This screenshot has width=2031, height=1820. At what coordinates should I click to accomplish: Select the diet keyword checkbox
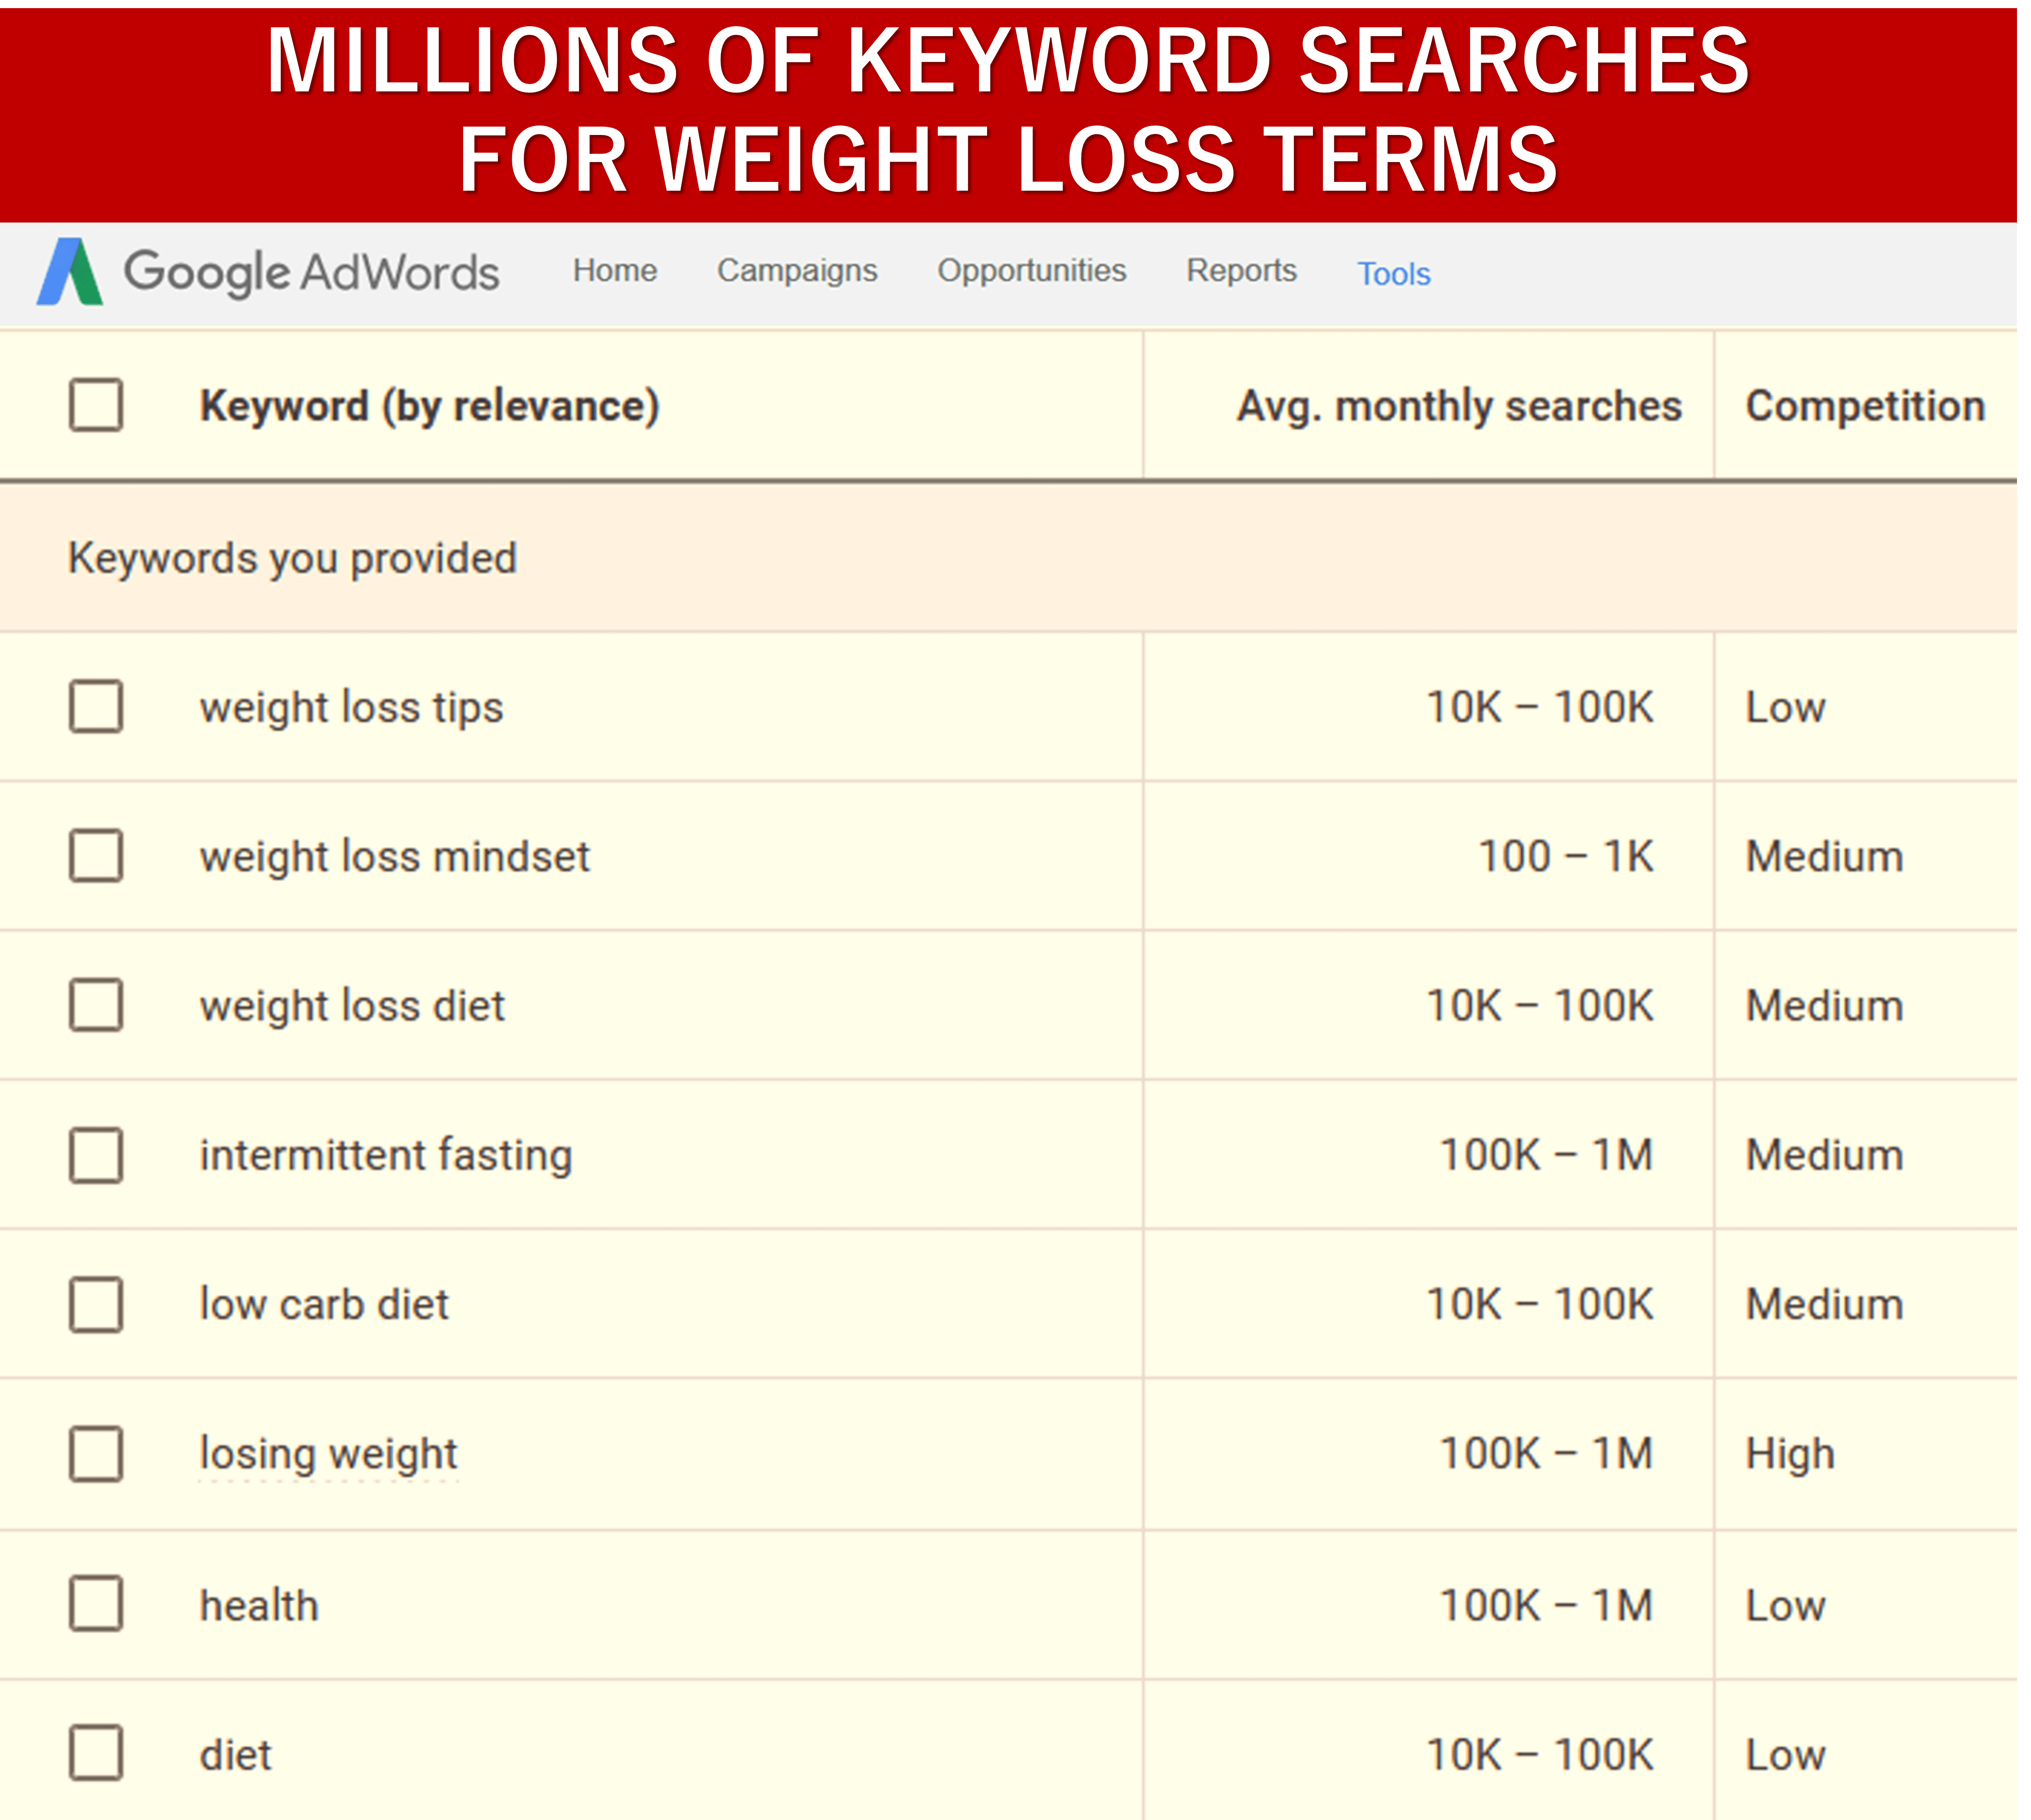pyautogui.click(x=96, y=1753)
